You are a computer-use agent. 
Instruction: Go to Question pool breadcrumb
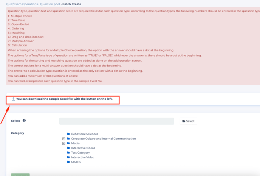[x=50, y=4]
